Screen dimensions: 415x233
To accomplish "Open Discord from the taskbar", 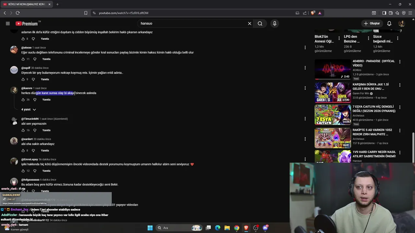I will click(265, 228).
